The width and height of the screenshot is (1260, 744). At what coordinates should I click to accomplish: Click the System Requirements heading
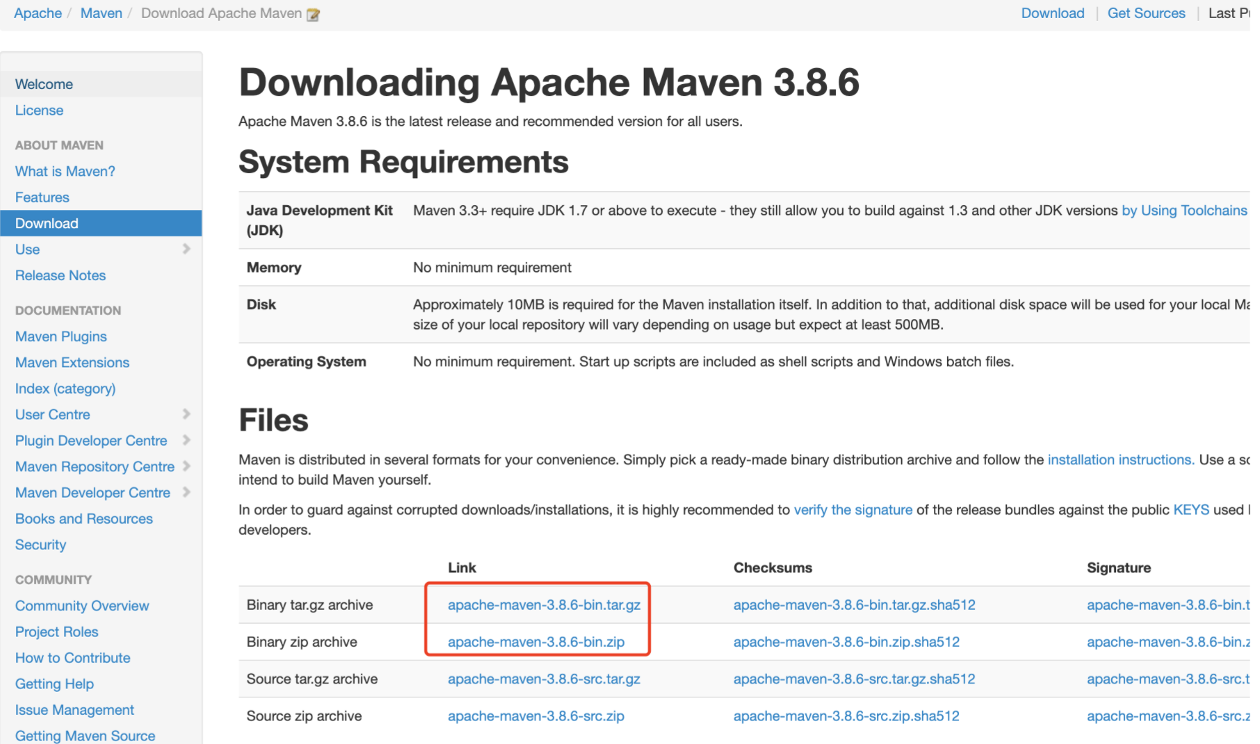pyautogui.click(x=403, y=162)
